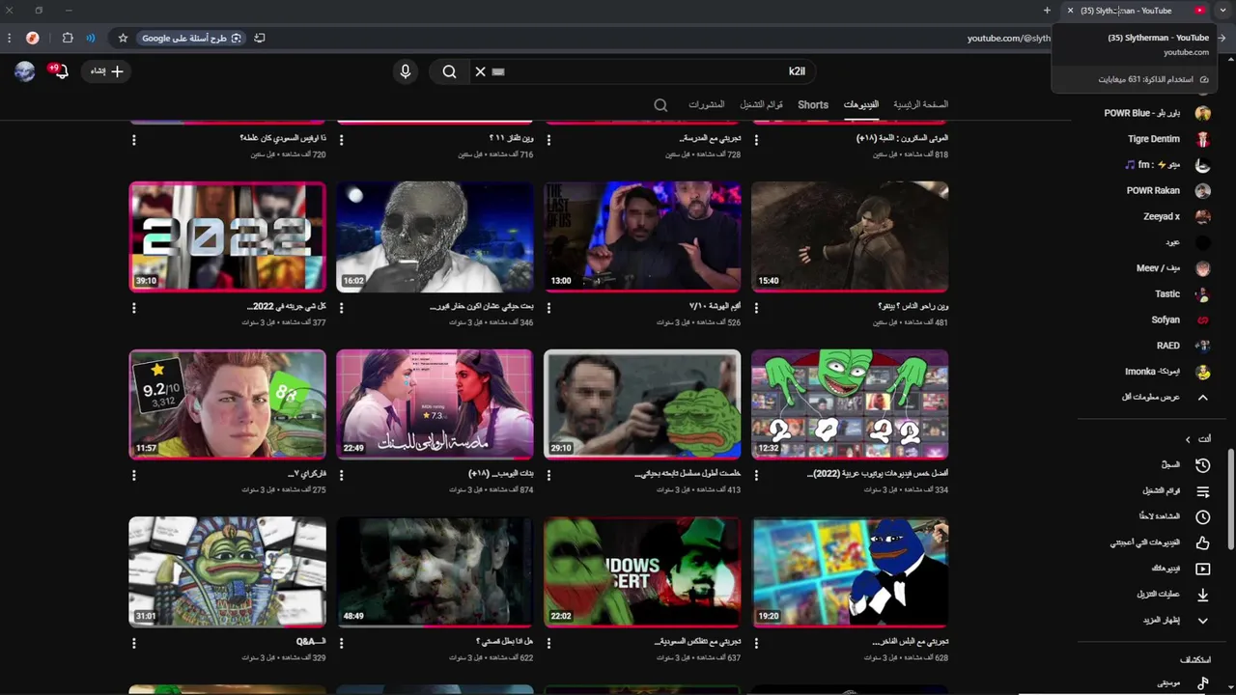The image size is (1236, 695).
Task: Open the 15:40 Resident Evil video thumbnail
Action: [850, 236]
